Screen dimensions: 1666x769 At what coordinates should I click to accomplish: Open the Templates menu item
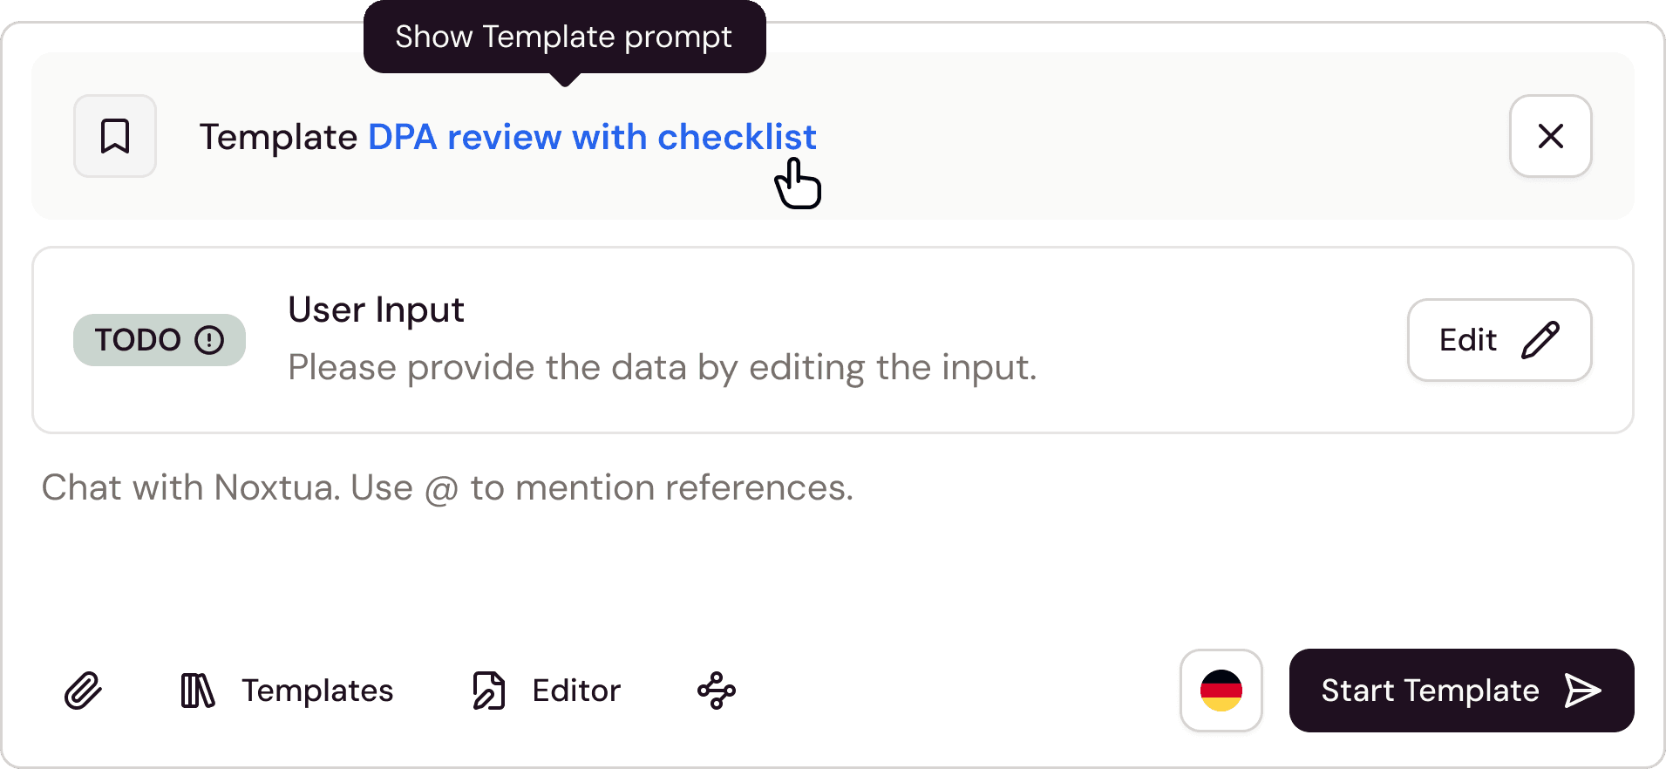pos(287,691)
